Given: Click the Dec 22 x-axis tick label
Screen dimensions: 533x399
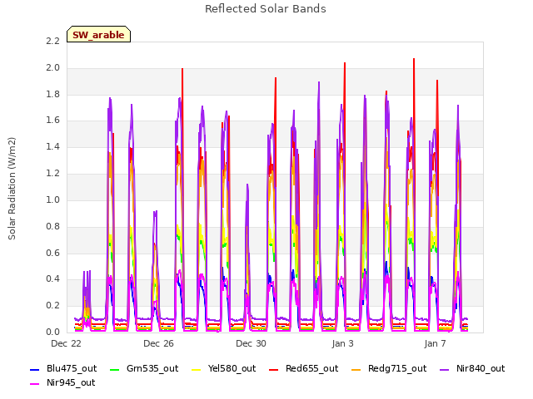Looking at the screenshot, I should [67, 343].
